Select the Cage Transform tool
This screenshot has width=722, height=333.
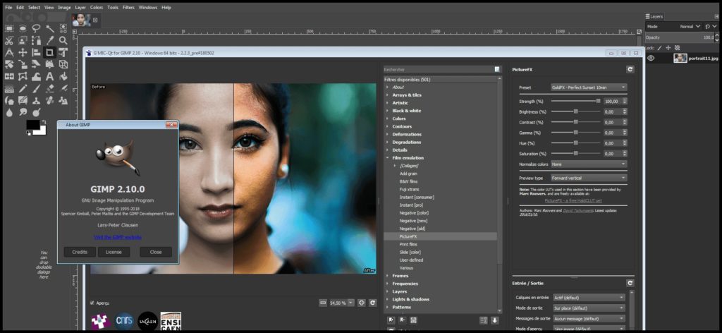tap(23, 76)
